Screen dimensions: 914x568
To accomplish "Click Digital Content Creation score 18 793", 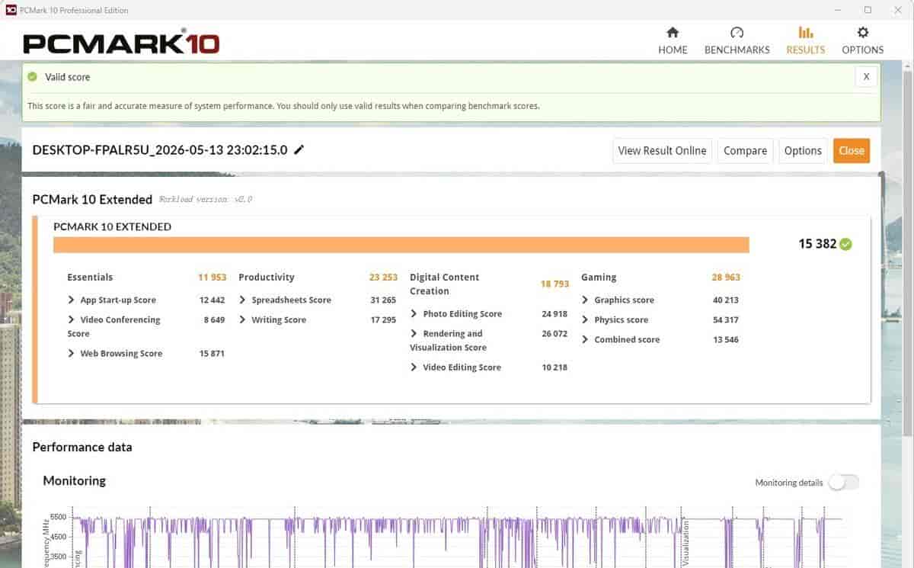I will 555,284.
